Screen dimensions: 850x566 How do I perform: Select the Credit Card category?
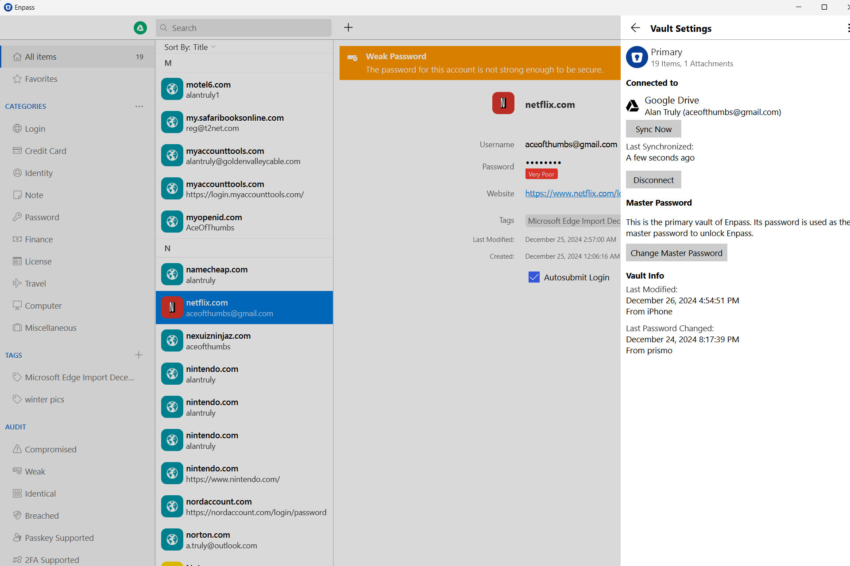(x=45, y=151)
